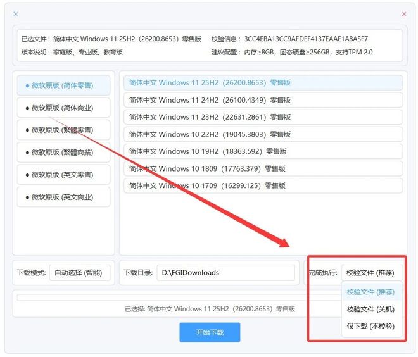Click the download progress bar
Viewport: 418px width, 357px height.
179,297
